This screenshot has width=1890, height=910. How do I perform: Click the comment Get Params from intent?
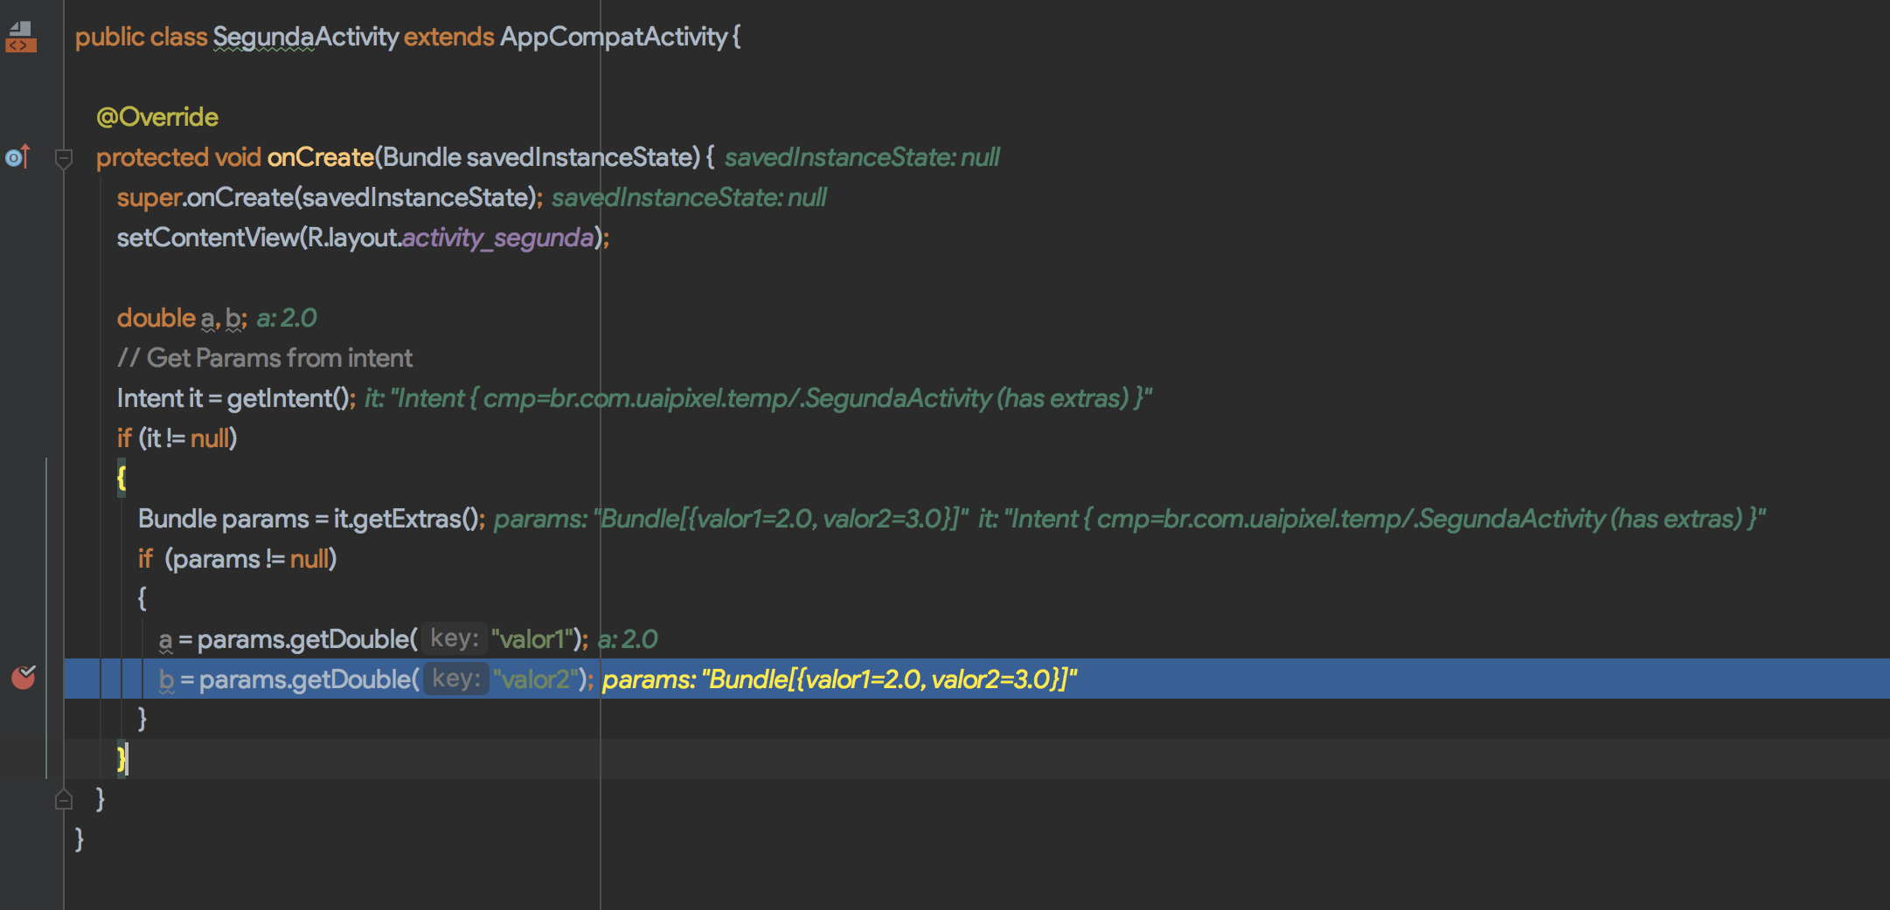(x=265, y=358)
